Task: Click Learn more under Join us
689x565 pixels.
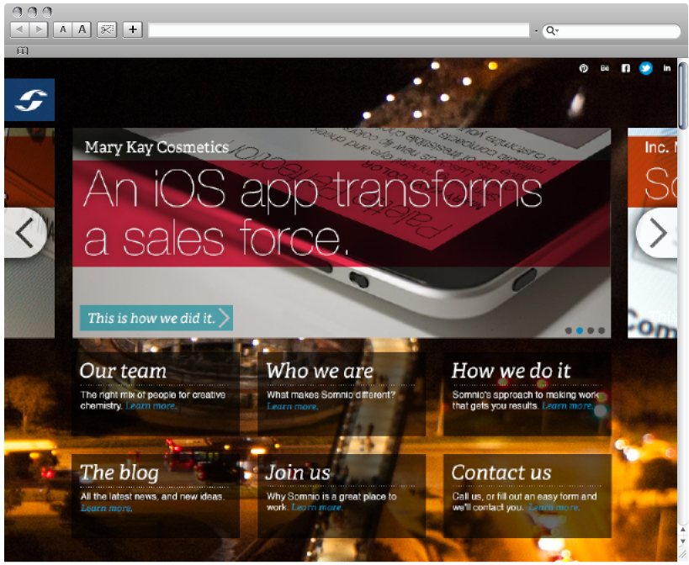Action: 317,508
